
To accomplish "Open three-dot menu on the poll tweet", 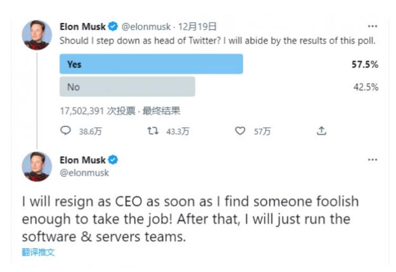I will [x=372, y=26].
